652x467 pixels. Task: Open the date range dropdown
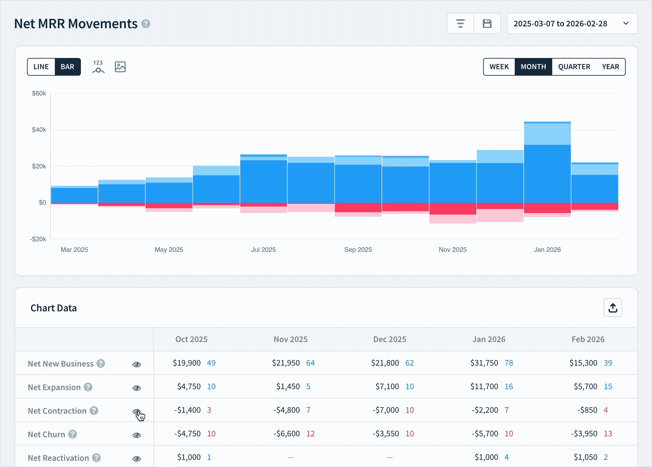tap(572, 23)
